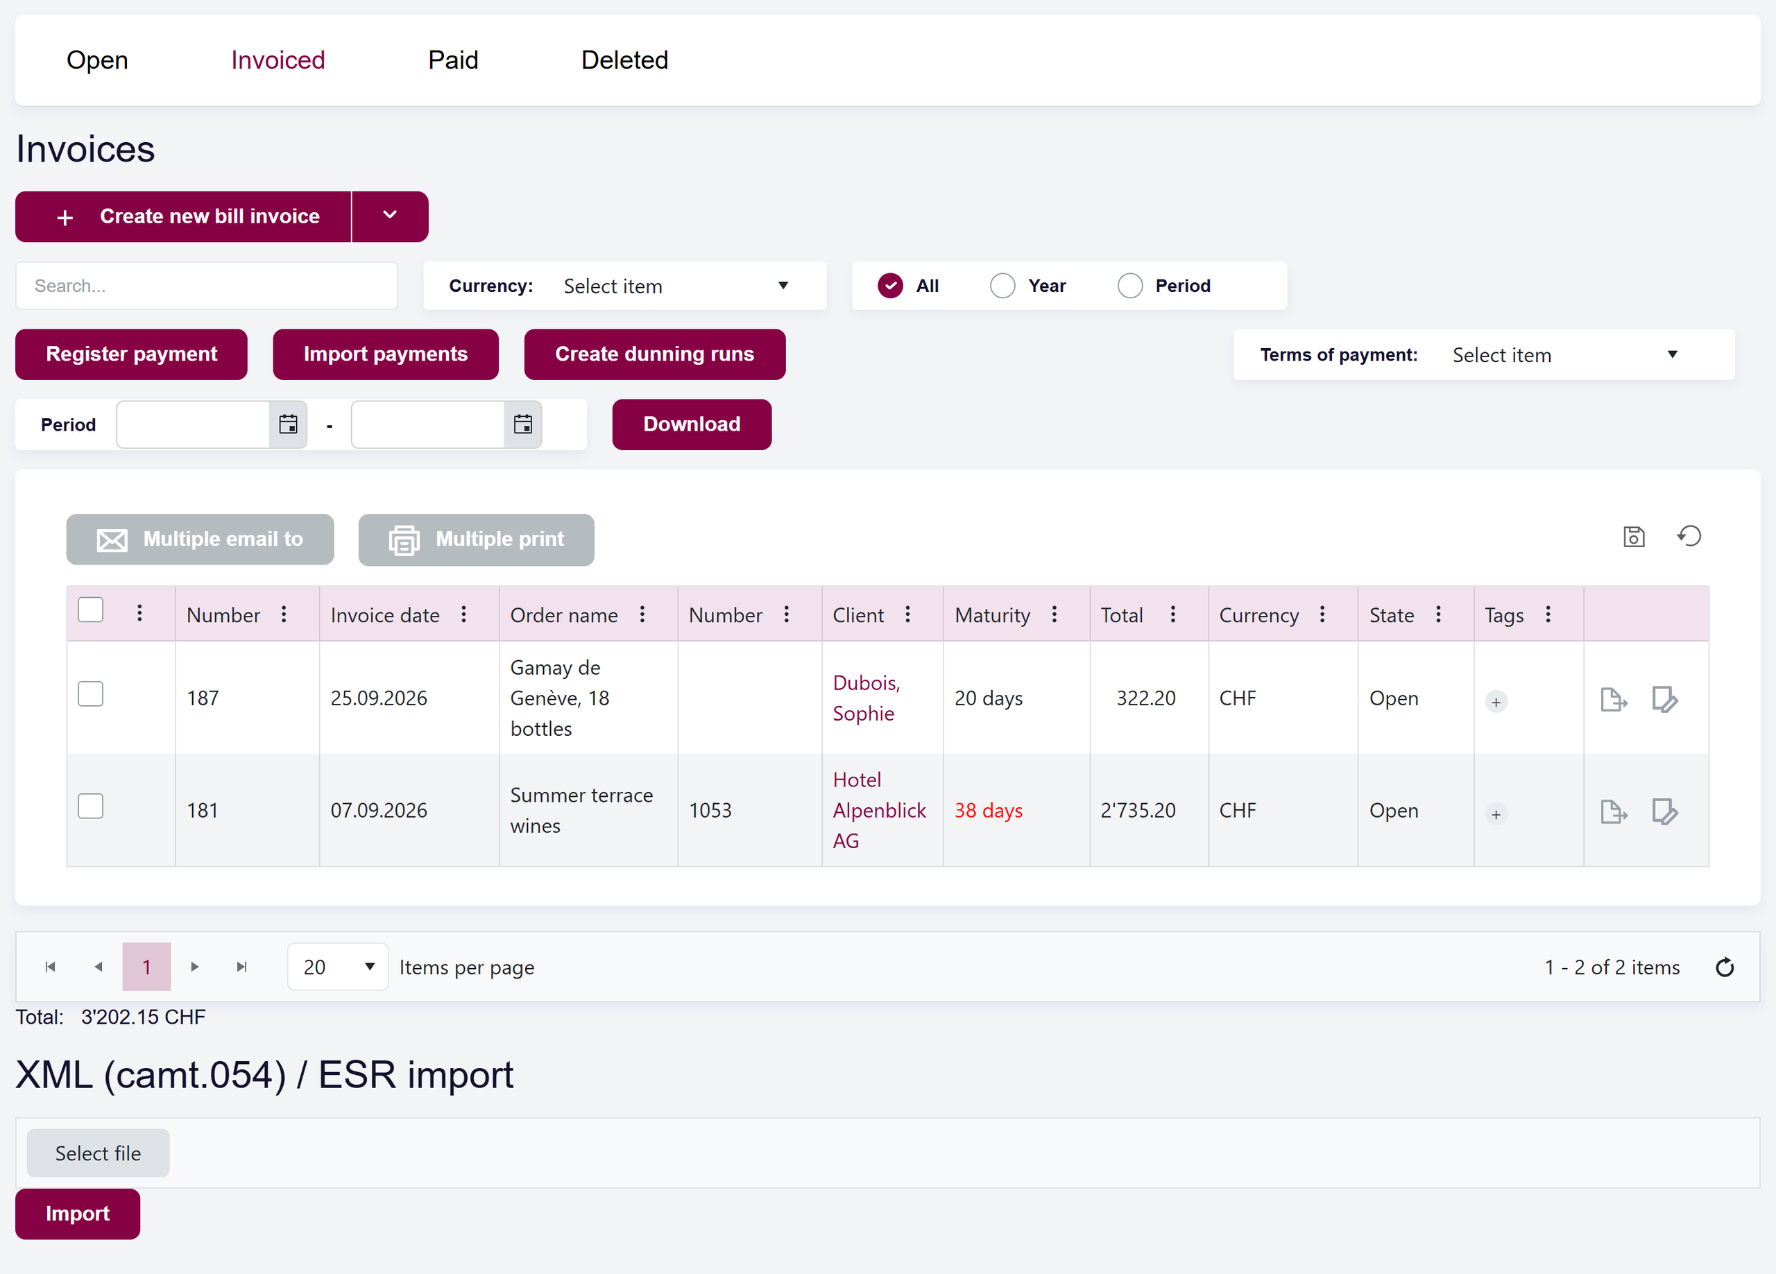Open Maturity column menu
Viewport: 1776px width, 1274px height.
(1054, 614)
